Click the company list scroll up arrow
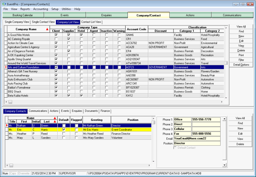 226,28
